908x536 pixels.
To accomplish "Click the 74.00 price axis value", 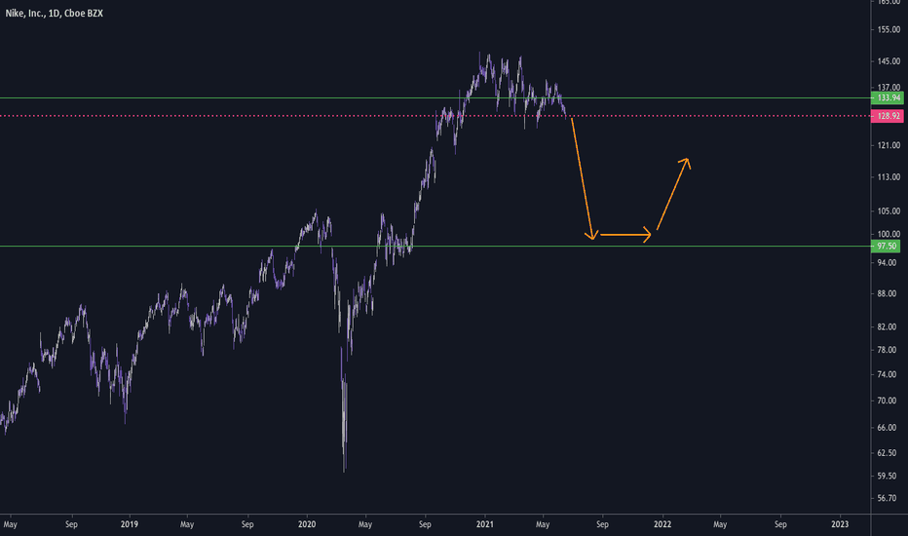I will [889, 374].
